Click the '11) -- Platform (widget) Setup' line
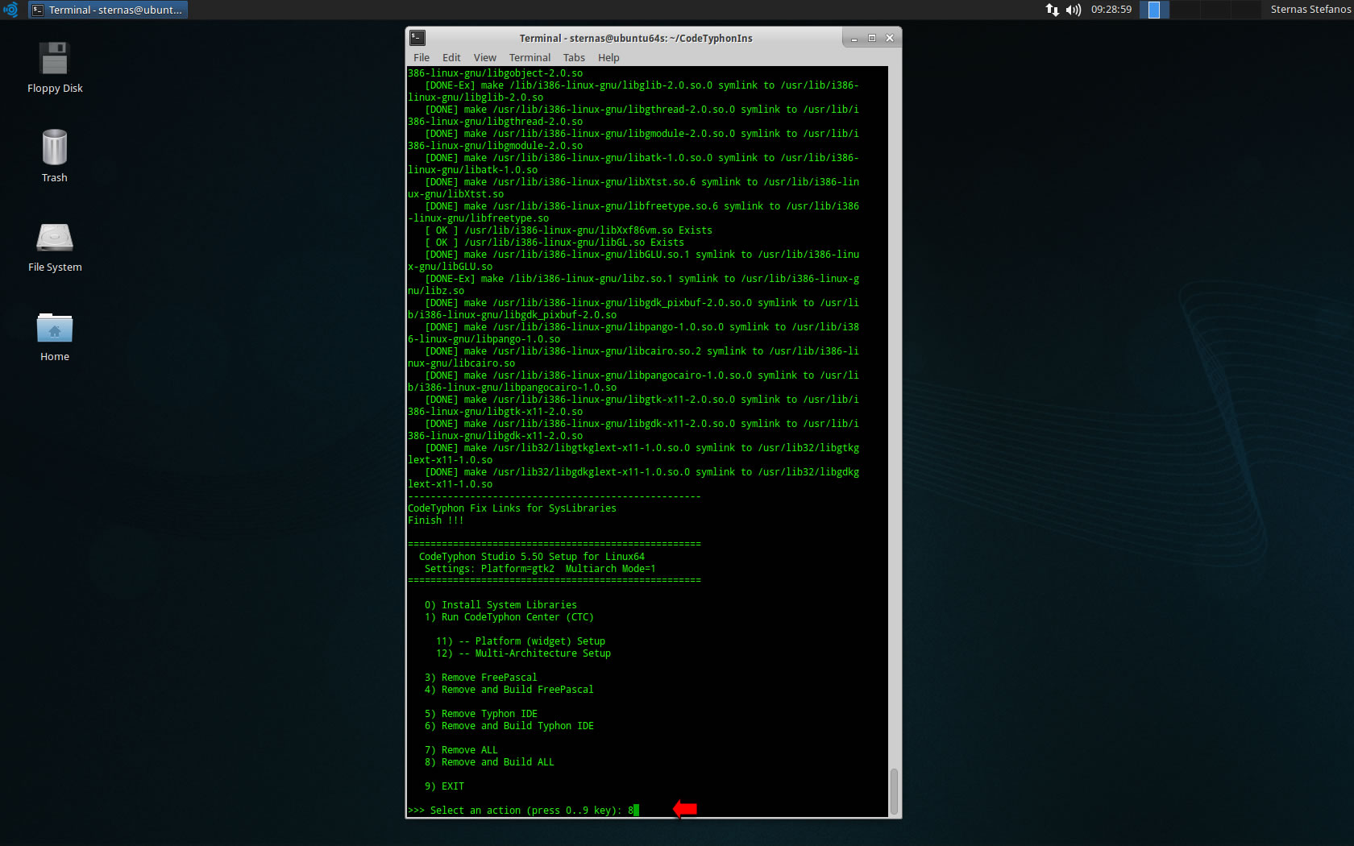Screen dimensions: 1354x846 [x=521, y=641]
